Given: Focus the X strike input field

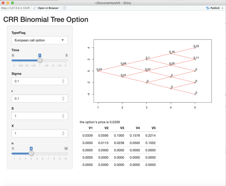Looking at the screenshot, I should 36,133.
